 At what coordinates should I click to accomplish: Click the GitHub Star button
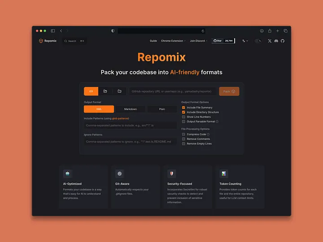(218, 41)
